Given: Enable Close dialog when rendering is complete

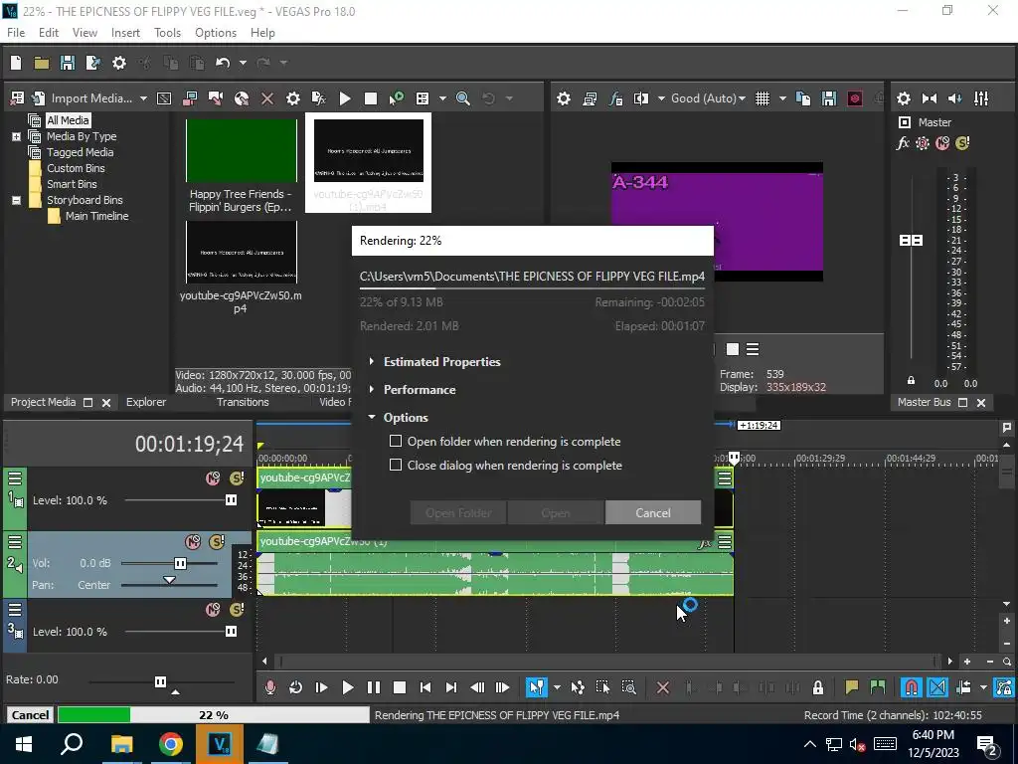Looking at the screenshot, I should 396,466.
